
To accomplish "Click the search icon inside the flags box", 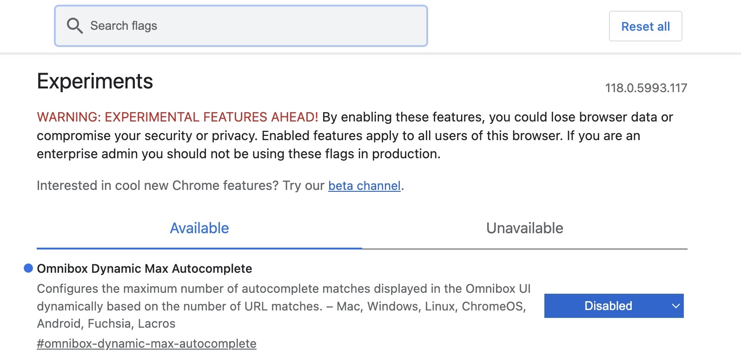I will (75, 26).
